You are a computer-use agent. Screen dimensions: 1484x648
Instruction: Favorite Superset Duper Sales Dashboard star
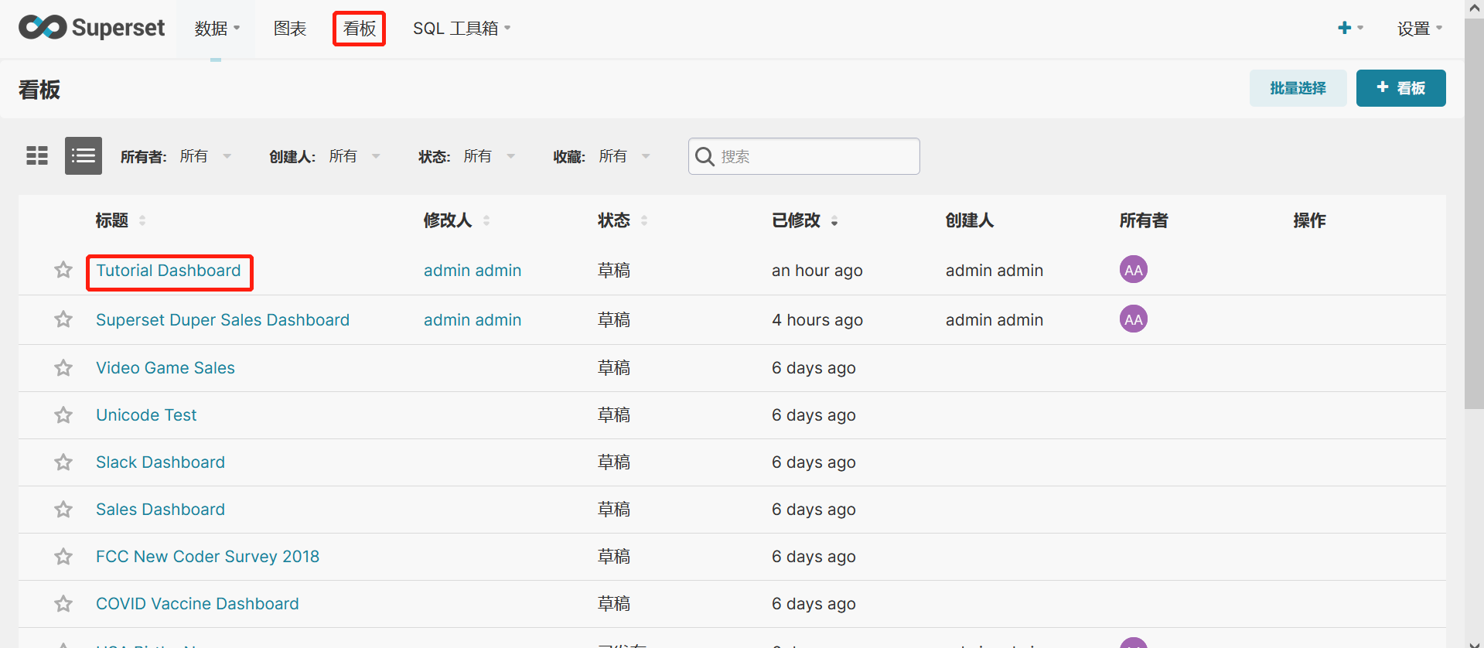tap(63, 319)
